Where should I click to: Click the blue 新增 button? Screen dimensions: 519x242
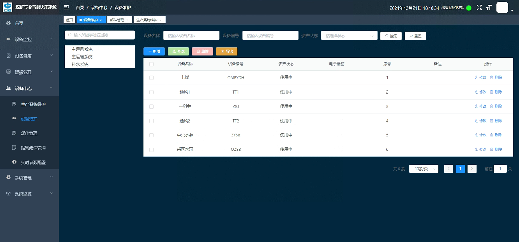(154, 51)
